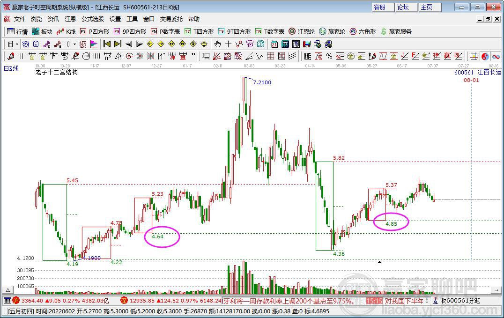Click the 客服 button in title bar

383,7
